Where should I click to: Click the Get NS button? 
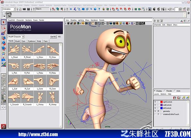pyautogui.click(x=53, y=36)
